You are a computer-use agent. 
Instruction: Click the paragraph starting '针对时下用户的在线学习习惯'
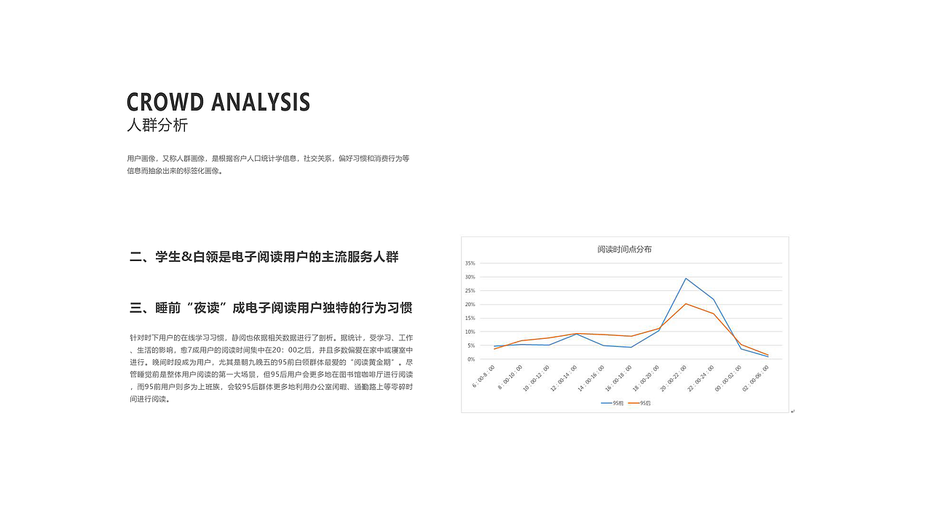coord(271,368)
